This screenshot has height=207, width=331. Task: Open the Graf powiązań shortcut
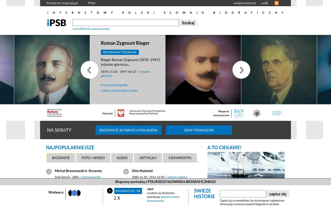[199, 130]
